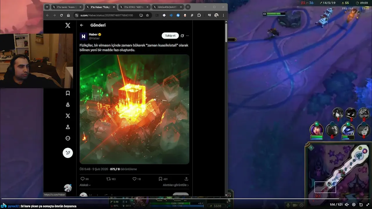Screen dimensions: 372x209
Task: Click the account avatar at sidebar bottom
Action: 68,188
